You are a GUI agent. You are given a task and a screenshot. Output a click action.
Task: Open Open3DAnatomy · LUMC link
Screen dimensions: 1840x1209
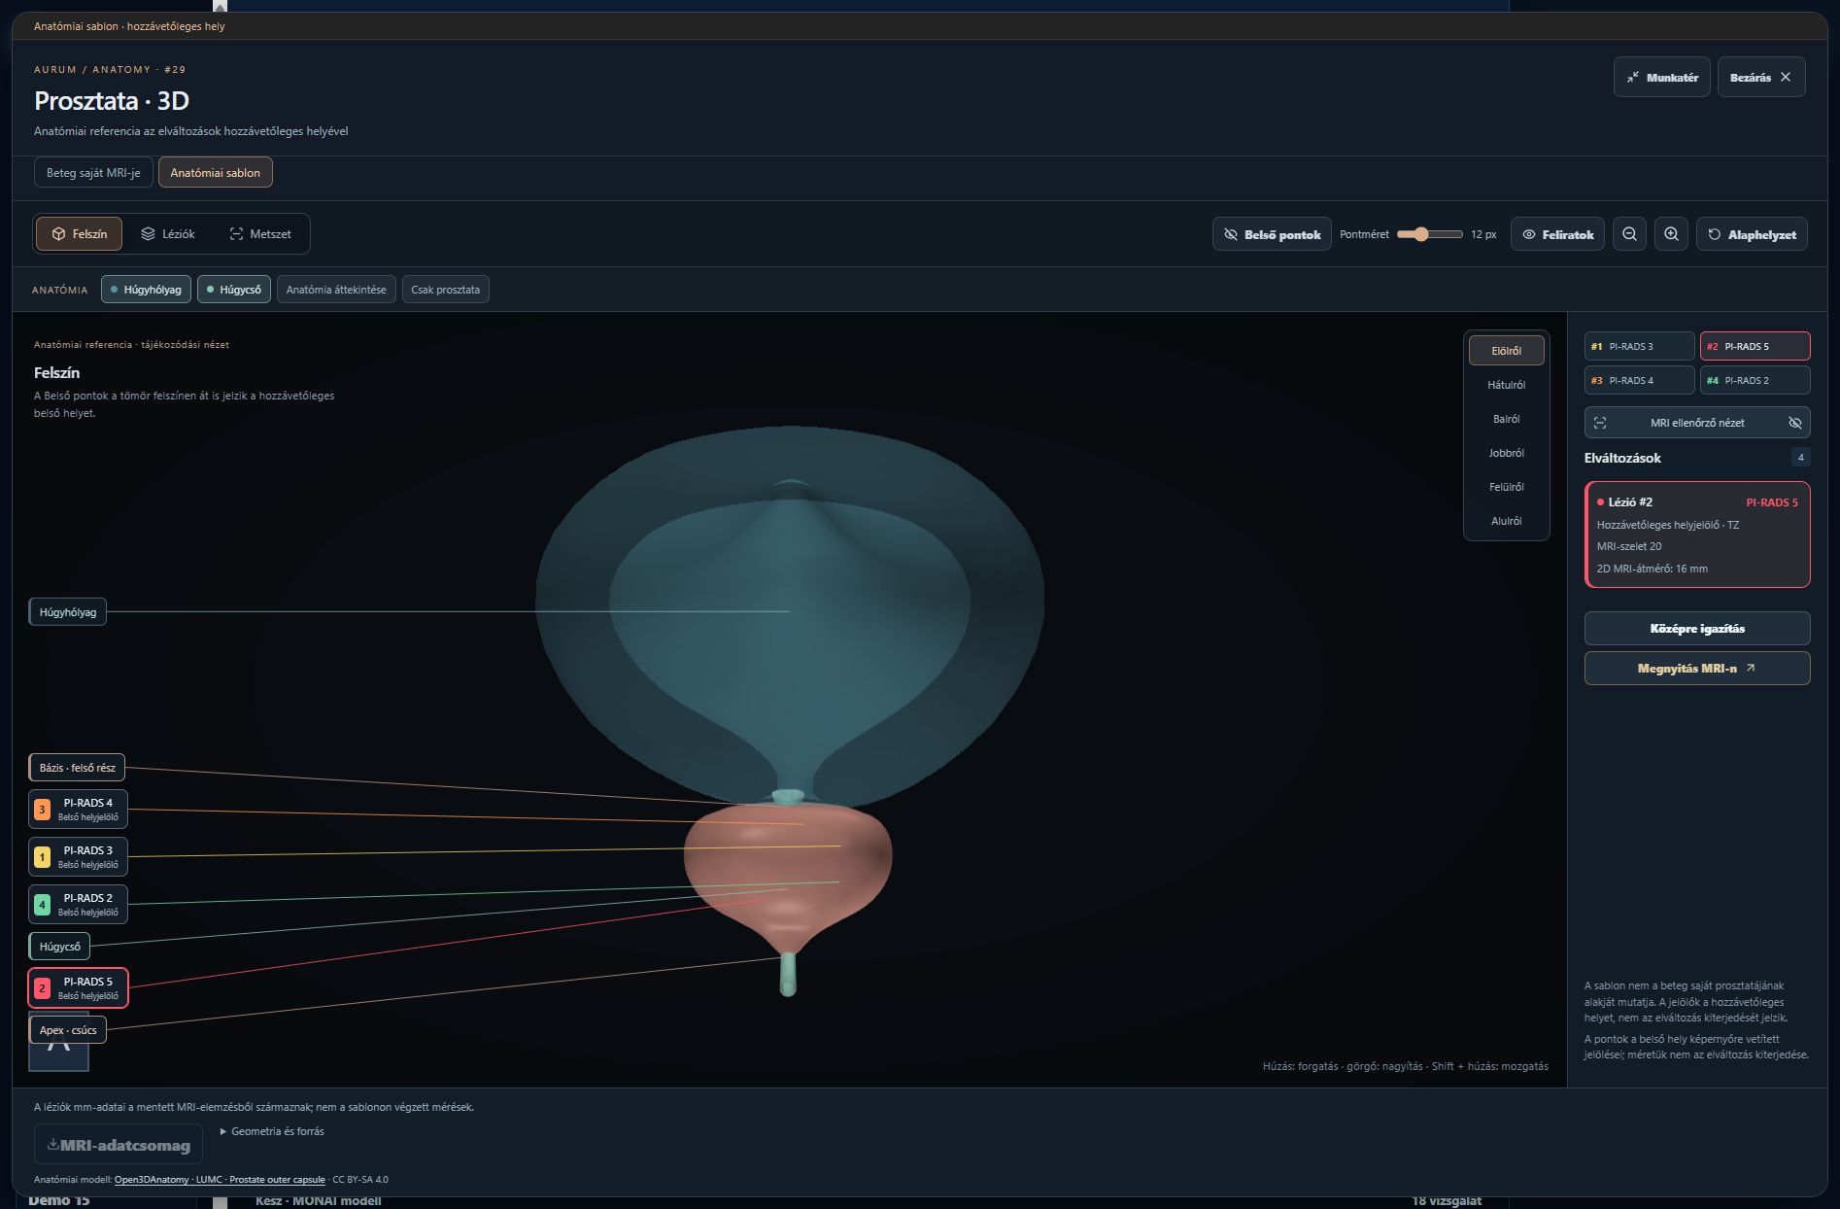[220, 1180]
